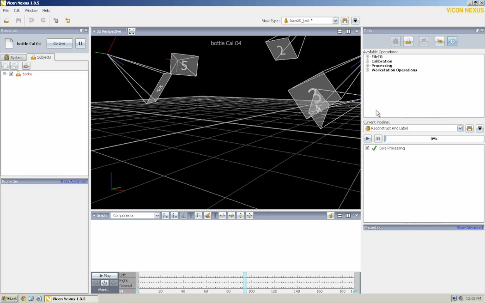Screen dimensions: 485x303
Task: Open the Window menu
Action: click(x=31, y=11)
